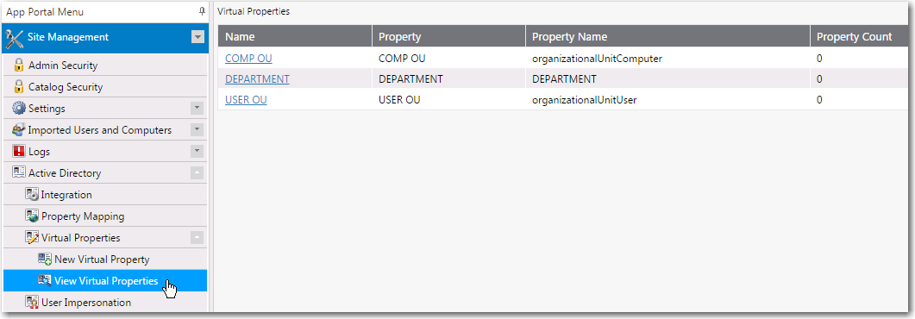Image resolution: width=915 pixels, height=319 pixels.
Task: Collapse the Active Directory section arrow
Action: point(197,173)
